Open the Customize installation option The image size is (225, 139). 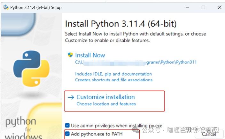click(114, 101)
